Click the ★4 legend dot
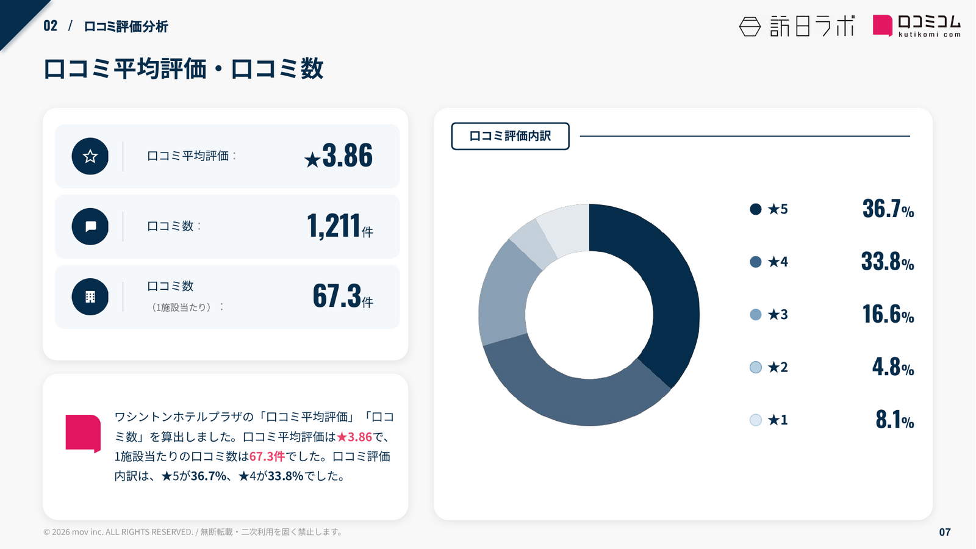Screen dimensions: 976x549 coord(756,262)
